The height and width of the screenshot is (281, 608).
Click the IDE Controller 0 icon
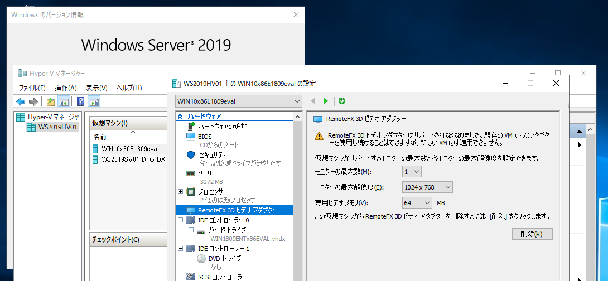(190, 220)
